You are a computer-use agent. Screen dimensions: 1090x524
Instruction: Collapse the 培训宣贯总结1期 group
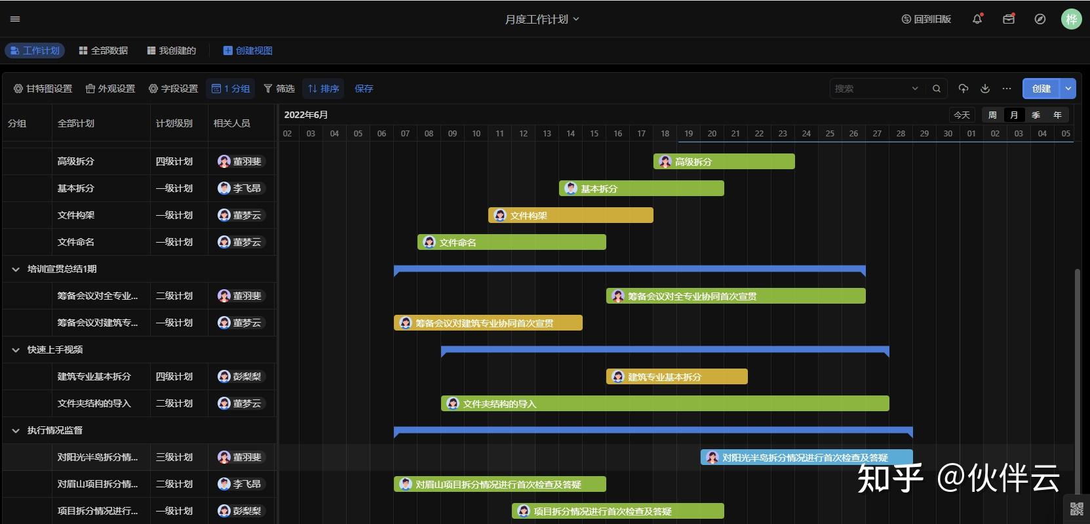coord(16,269)
